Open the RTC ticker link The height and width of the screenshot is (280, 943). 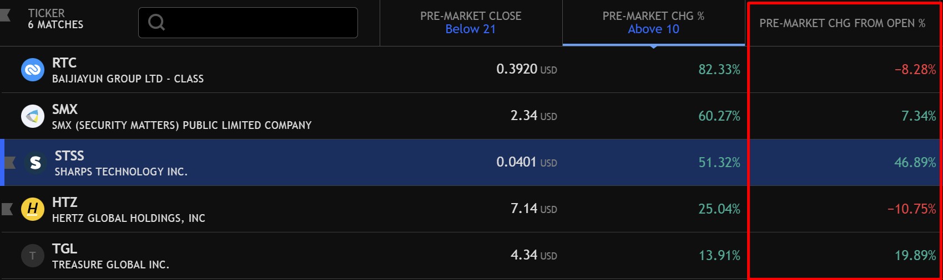pyautogui.click(x=64, y=63)
